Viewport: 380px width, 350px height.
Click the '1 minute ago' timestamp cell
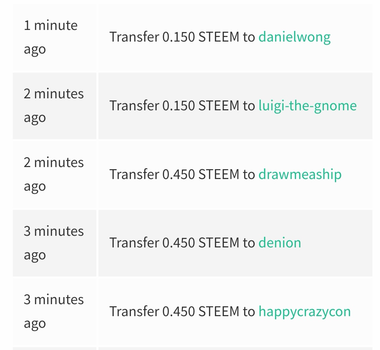[x=50, y=37]
